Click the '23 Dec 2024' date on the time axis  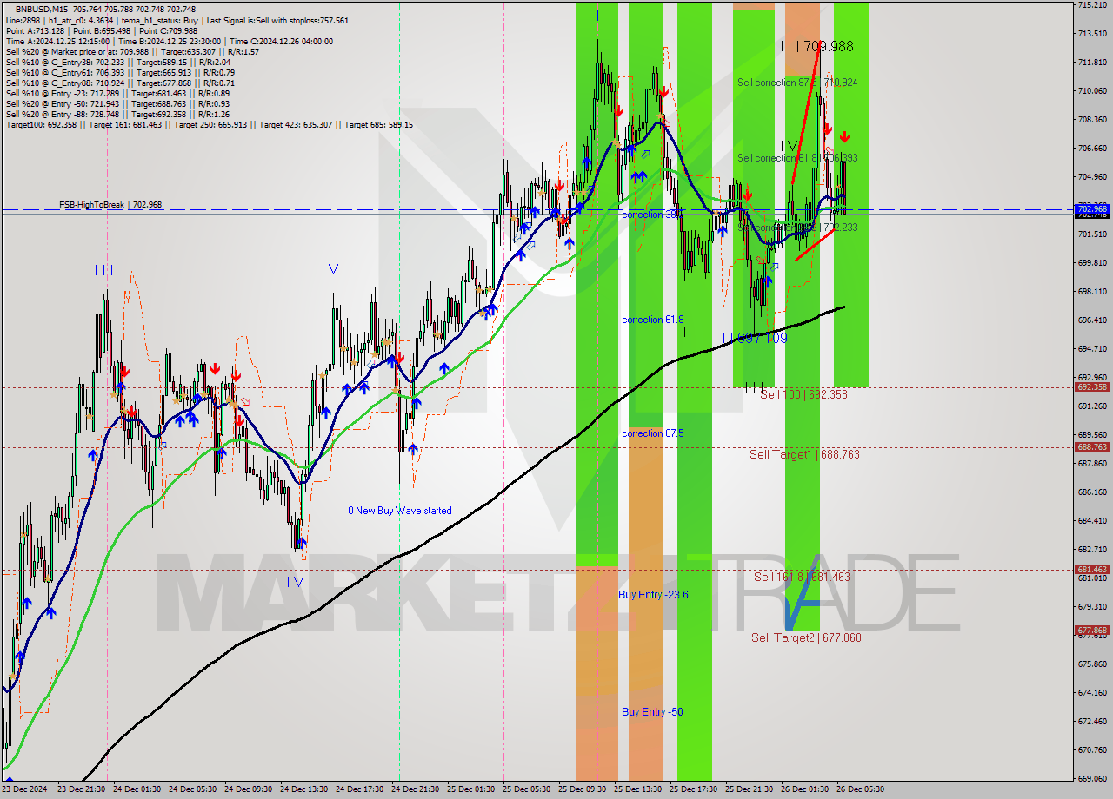coord(25,789)
